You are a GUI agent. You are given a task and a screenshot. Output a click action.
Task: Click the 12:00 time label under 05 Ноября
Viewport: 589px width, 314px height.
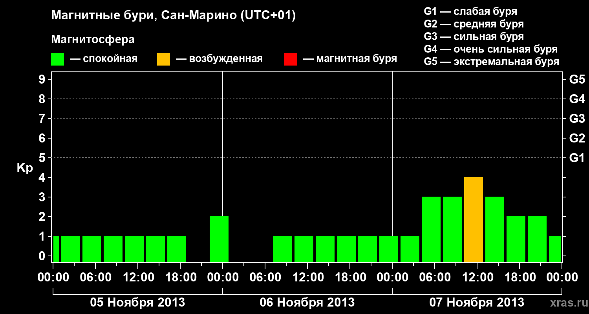138,277
